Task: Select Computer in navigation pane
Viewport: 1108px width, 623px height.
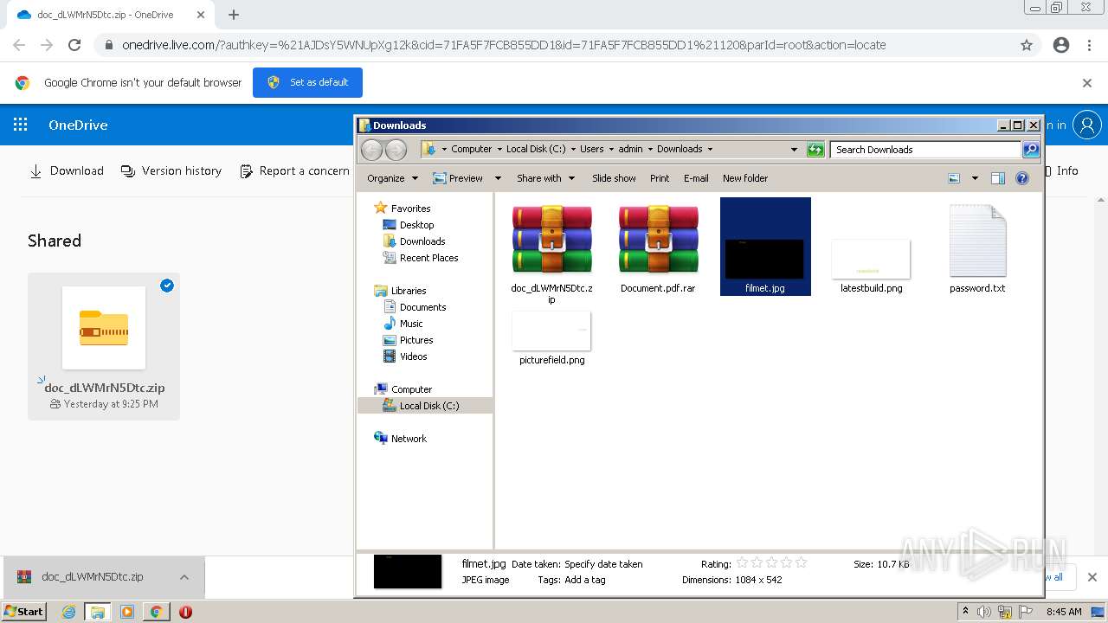Action: tap(403, 389)
